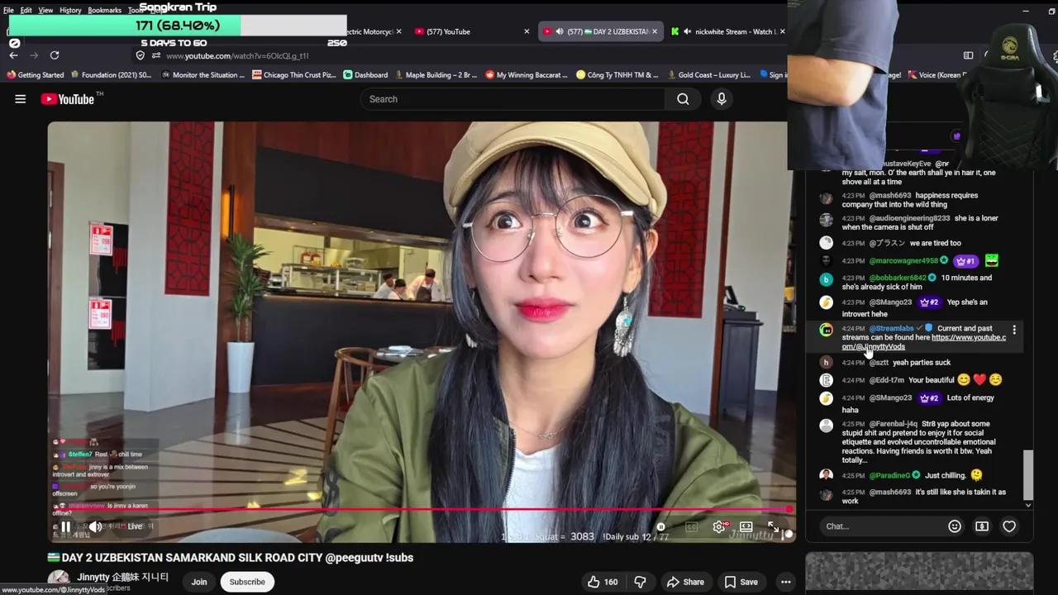1058x595 pixels.
Task: Switch the player to theater mode
Action: pyautogui.click(x=746, y=526)
